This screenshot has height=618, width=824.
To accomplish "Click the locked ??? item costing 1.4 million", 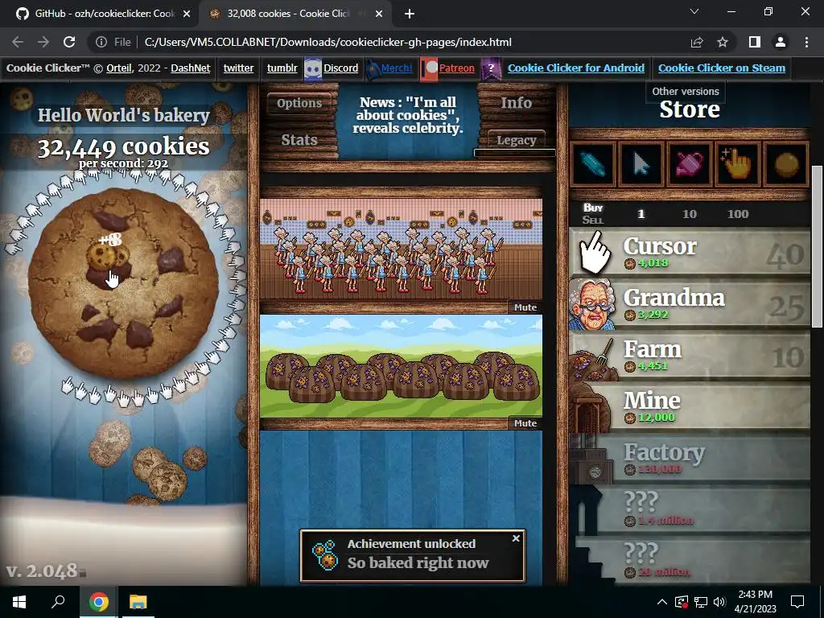I will click(x=690, y=510).
